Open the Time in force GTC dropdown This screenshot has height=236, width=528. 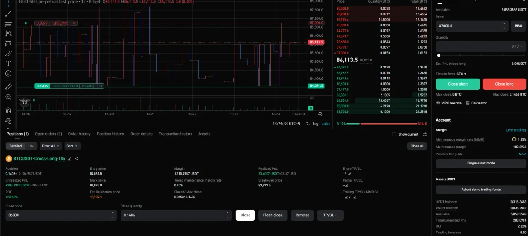point(462,74)
